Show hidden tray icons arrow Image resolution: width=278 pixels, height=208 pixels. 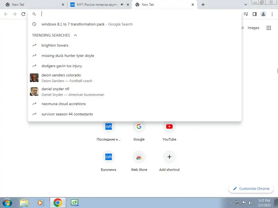coord(231,203)
